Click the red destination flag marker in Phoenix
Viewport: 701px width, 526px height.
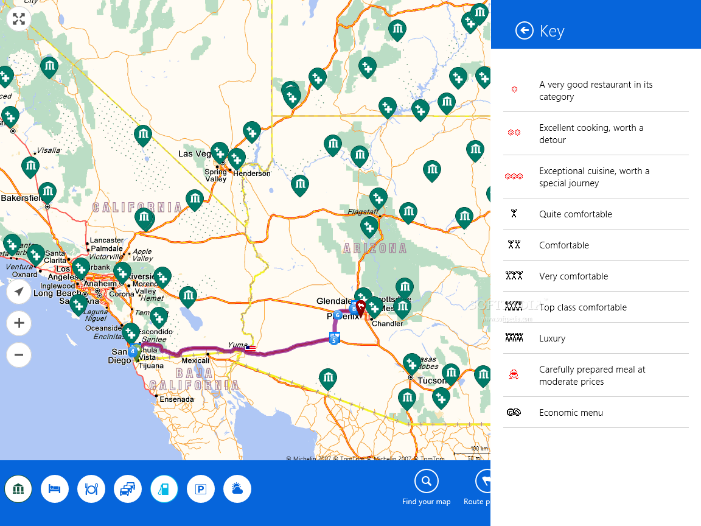[x=361, y=307]
